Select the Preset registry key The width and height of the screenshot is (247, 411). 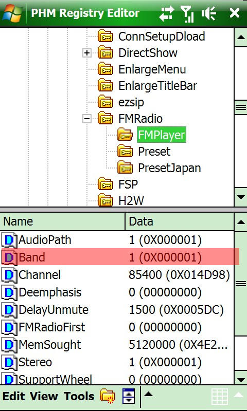(154, 152)
